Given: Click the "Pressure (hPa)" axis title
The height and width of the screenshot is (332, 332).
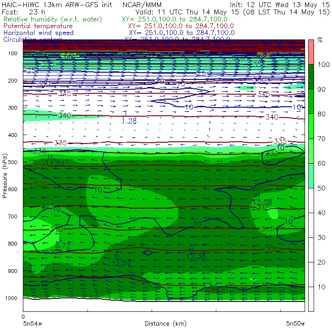Looking at the screenshot, I should point(4,176).
